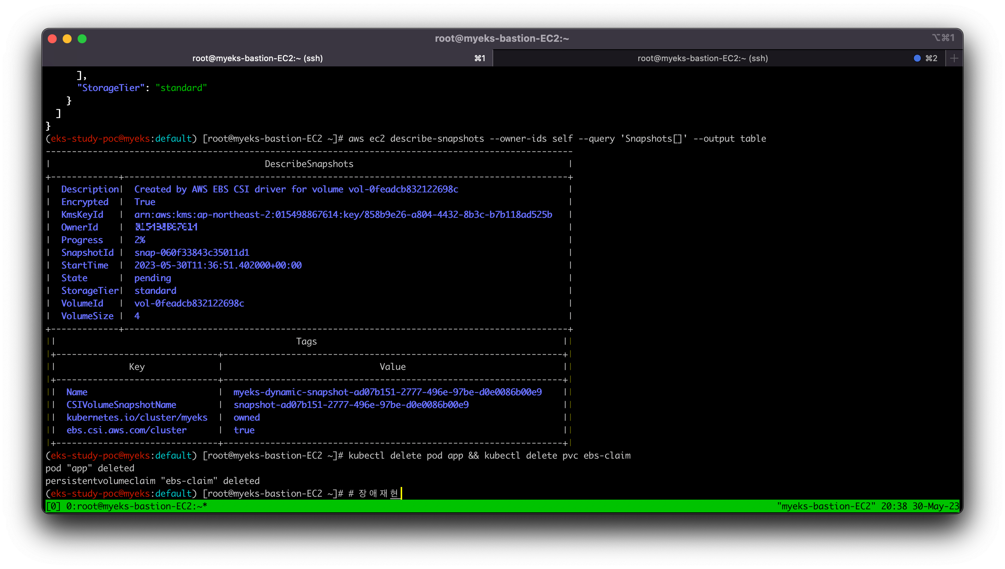This screenshot has height=569, width=1005.
Task: Click the Name tag myeks-dynamic-snapshot value
Action: tap(387, 392)
